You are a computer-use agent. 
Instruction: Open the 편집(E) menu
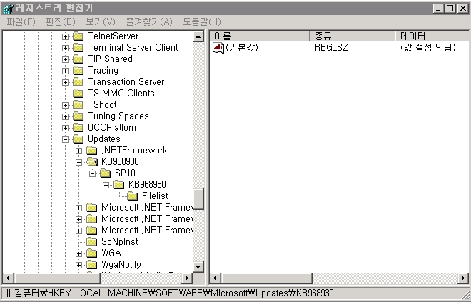coord(61,21)
